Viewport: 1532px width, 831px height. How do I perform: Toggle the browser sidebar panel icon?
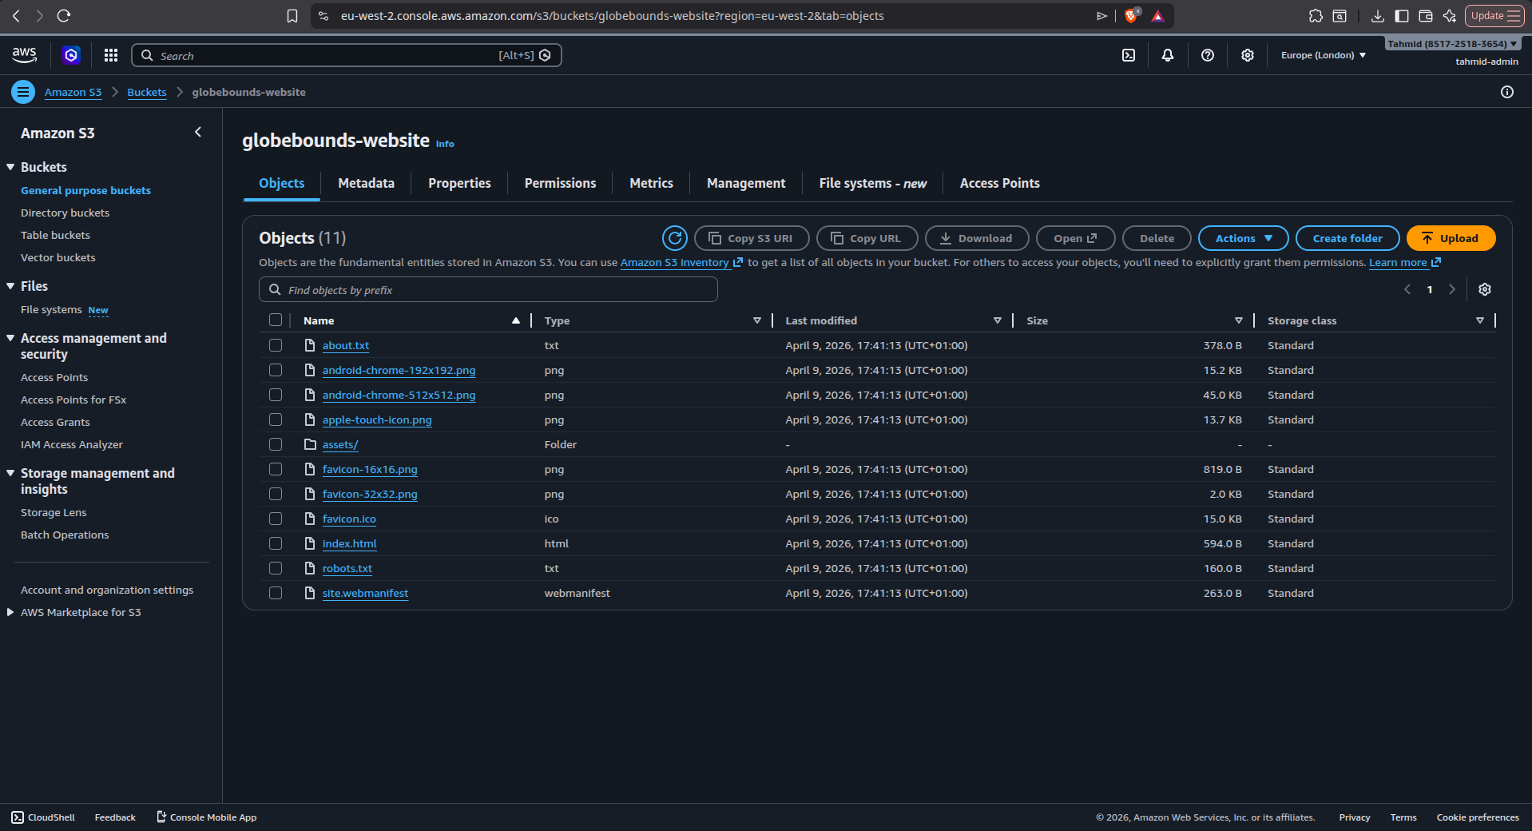[x=1402, y=15]
